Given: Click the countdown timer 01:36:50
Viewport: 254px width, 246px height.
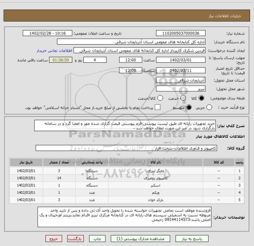Looking at the screenshot, I should pos(61,60).
